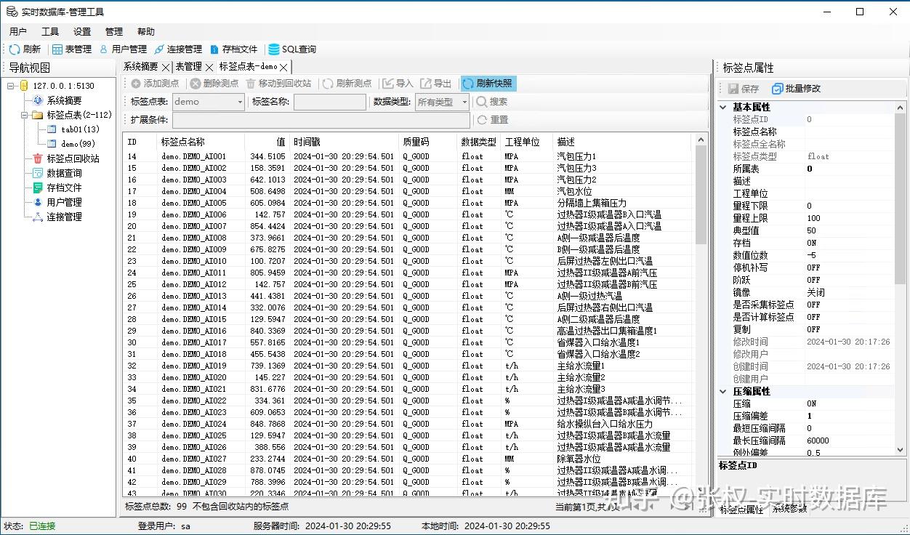This screenshot has width=910, height=535.
Task: Toggle the 刷新快照 snapshot refresh button
Action: tap(488, 84)
